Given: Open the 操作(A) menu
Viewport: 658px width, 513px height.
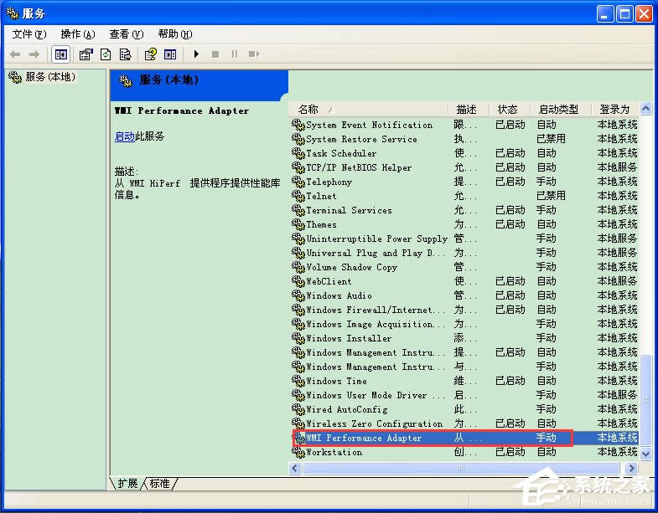Looking at the screenshot, I should (x=77, y=34).
